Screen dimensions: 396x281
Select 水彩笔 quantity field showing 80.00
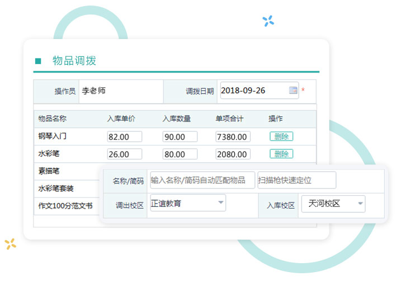pos(180,154)
